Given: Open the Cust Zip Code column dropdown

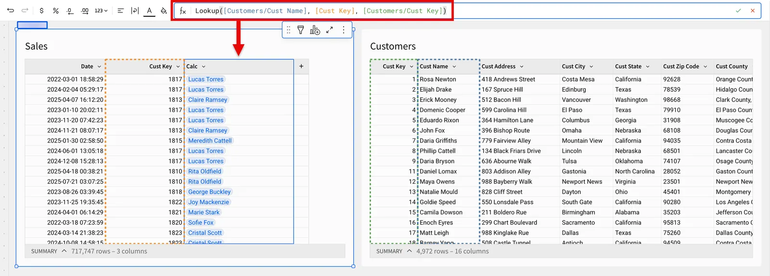Looking at the screenshot, I should pyautogui.click(x=706, y=66).
